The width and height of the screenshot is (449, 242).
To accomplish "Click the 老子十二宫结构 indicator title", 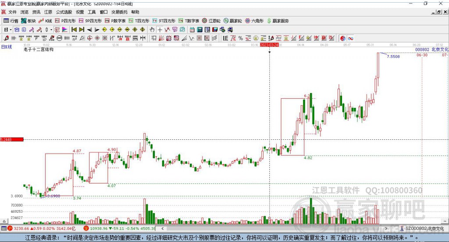I will [x=39, y=49].
